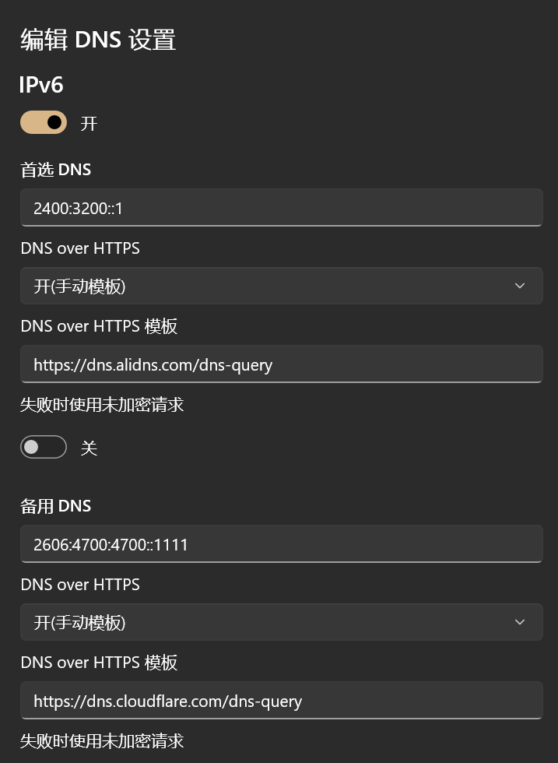Image resolution: width=558 pixels, height=763 pixels.
Task: Click the 开 label beside IPv6 switch
Action: [x=89, y=123]
